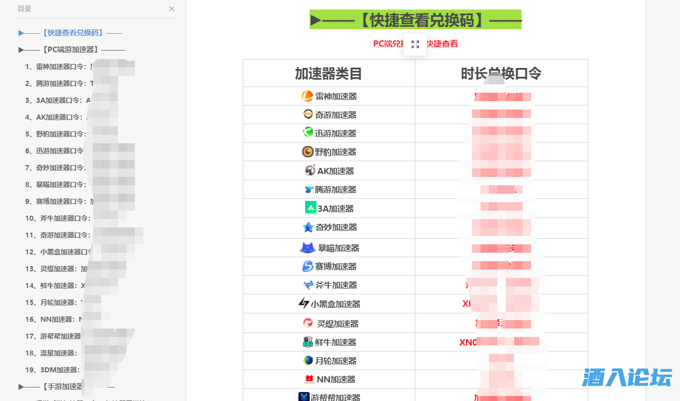This screenshot has width=680, height=401.
Task: Click the 灵缇加速器 red logo icon
Action: [x=308, y=323]
